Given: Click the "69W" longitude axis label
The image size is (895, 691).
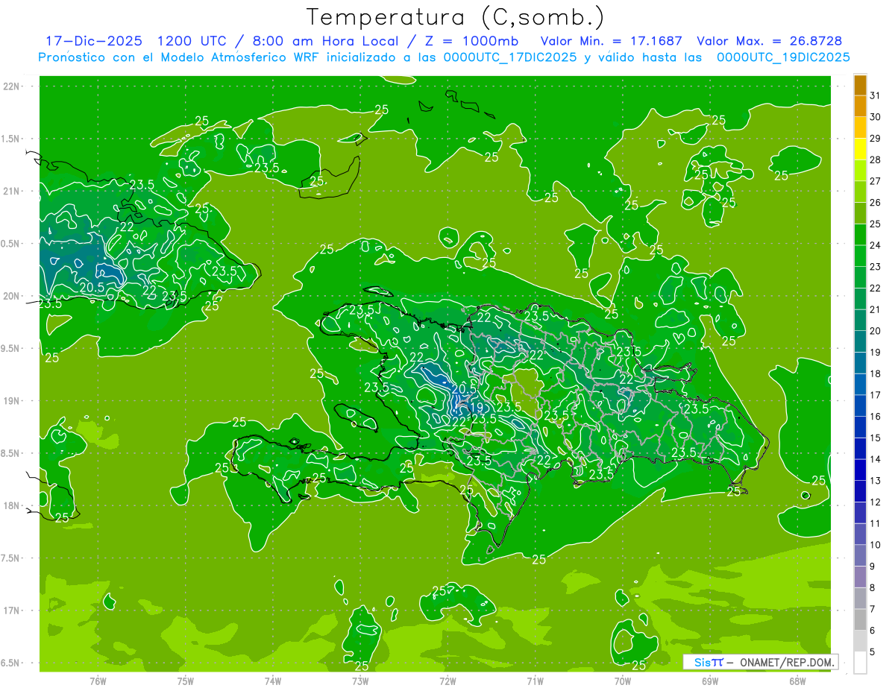Looking at the screenshot, I should point(710,681).
